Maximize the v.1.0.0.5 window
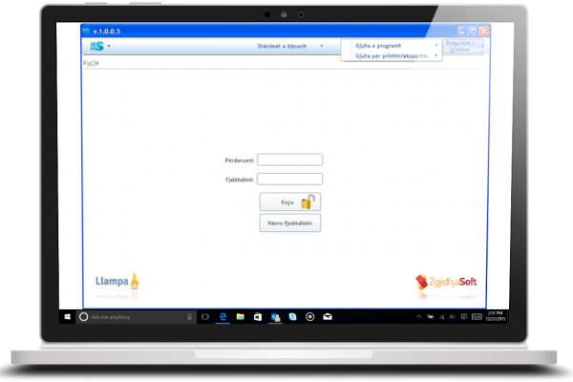 point(474,32)
